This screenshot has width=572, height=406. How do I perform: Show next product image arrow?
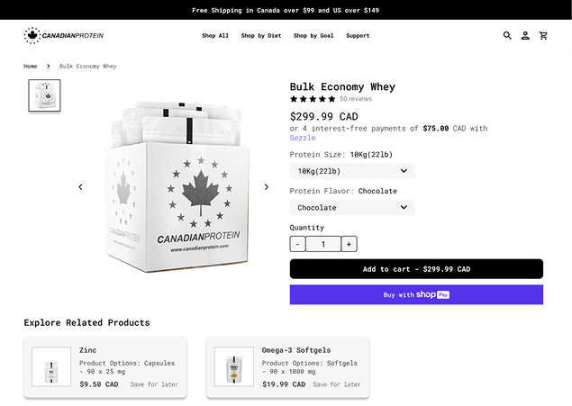(x=267, y=187)
